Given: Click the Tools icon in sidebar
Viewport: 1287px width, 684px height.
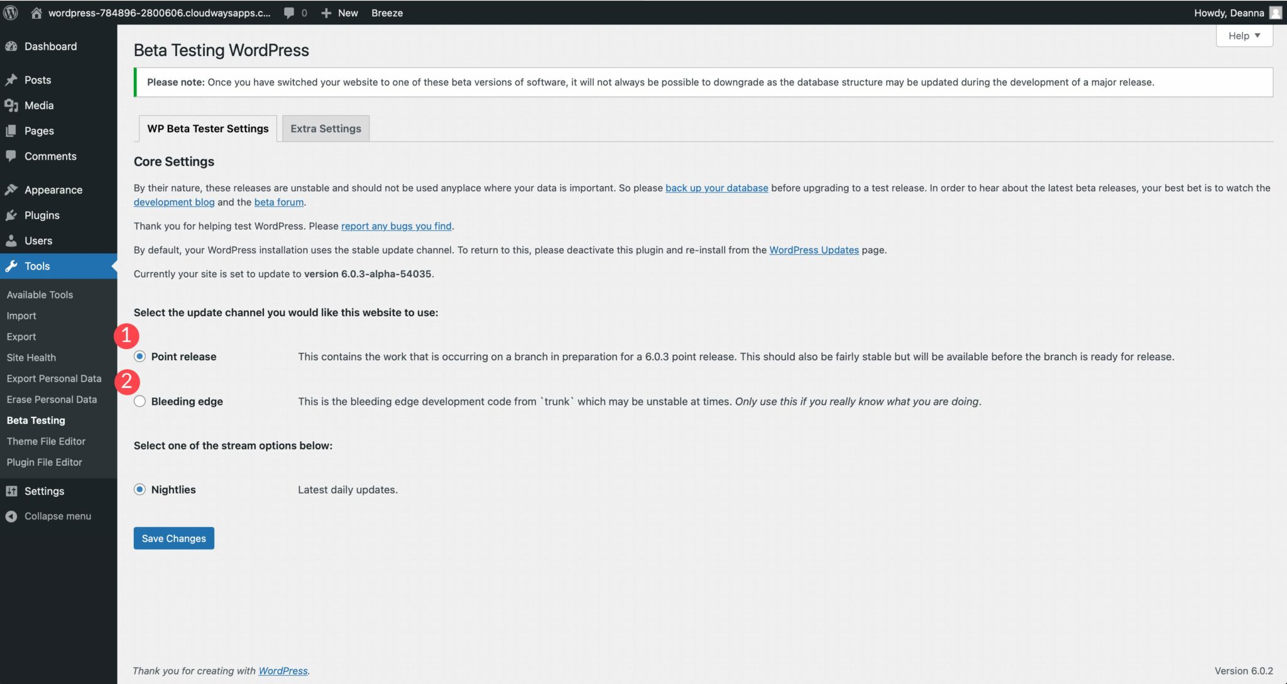Looking at the screenshot, I should click(x=14, y=265).
